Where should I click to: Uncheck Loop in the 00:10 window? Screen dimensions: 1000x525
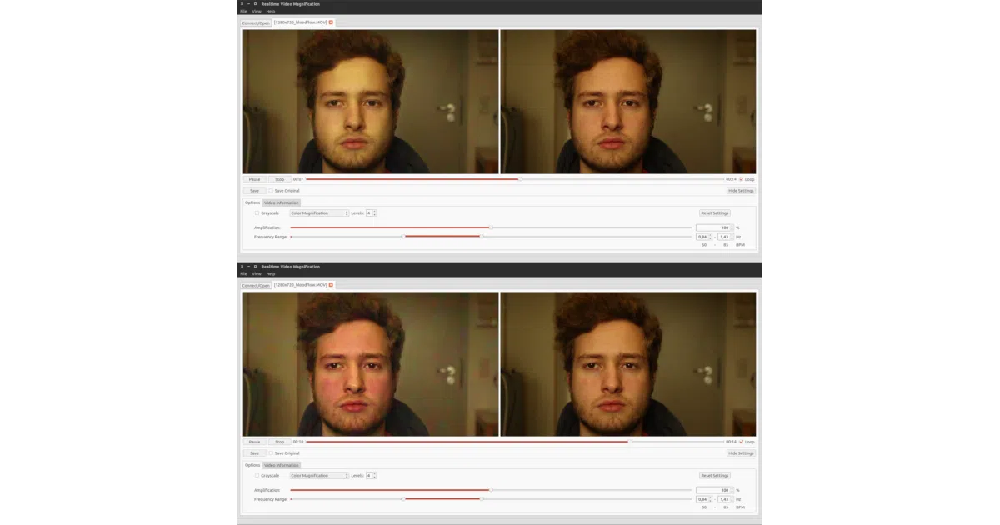(x=747, y=442)
